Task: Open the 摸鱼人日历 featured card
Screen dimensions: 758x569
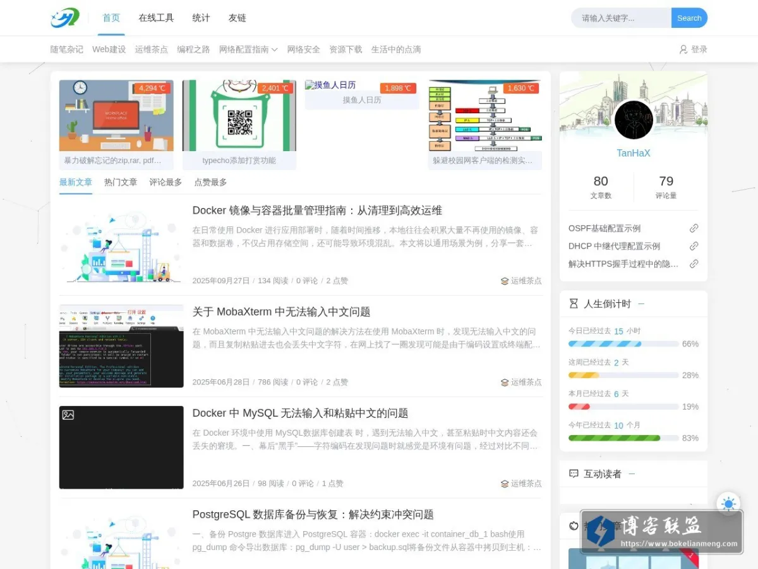Action: point(362,95)
